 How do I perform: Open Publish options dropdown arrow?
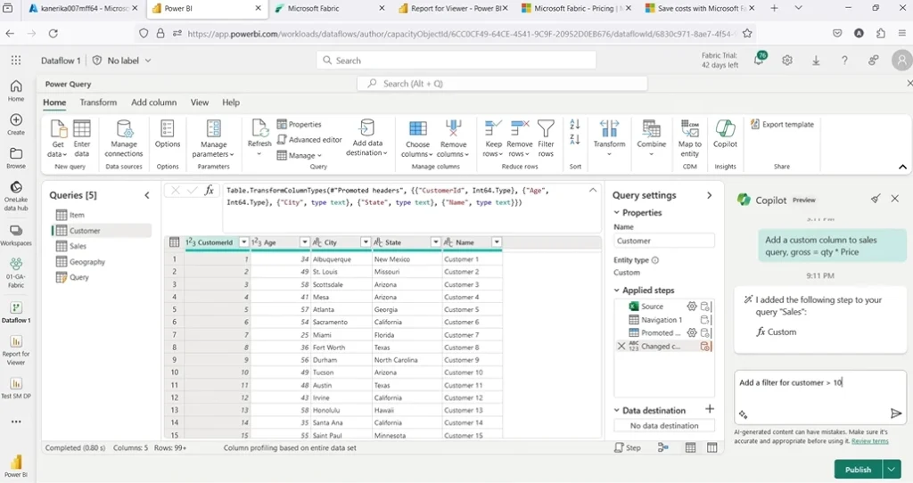click(x=891, y=469)
